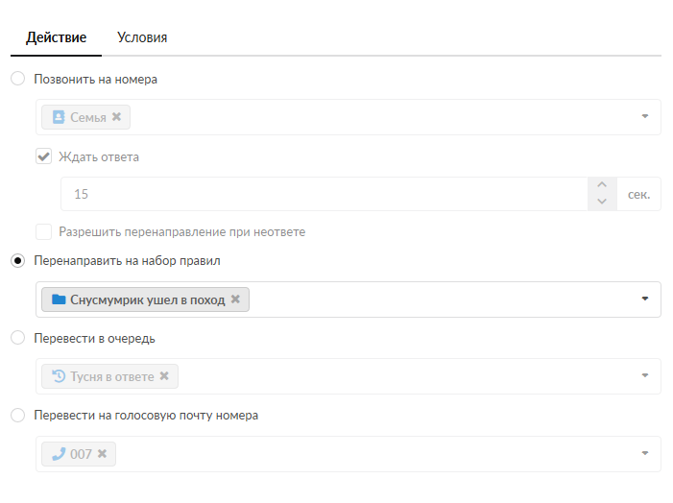
Task: Expand the queue selection dropdown arrow
Action: (x=645, y=376)
